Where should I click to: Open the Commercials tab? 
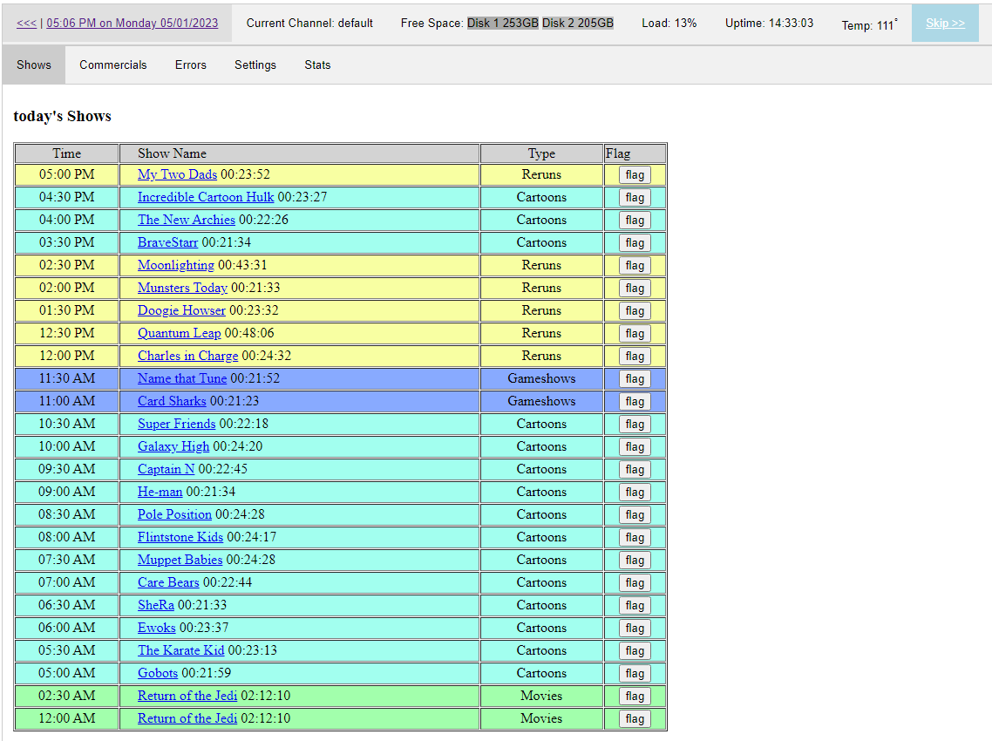coord(112,65)
